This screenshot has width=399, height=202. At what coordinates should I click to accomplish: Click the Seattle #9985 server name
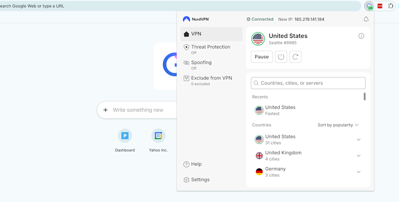(283, 43)
